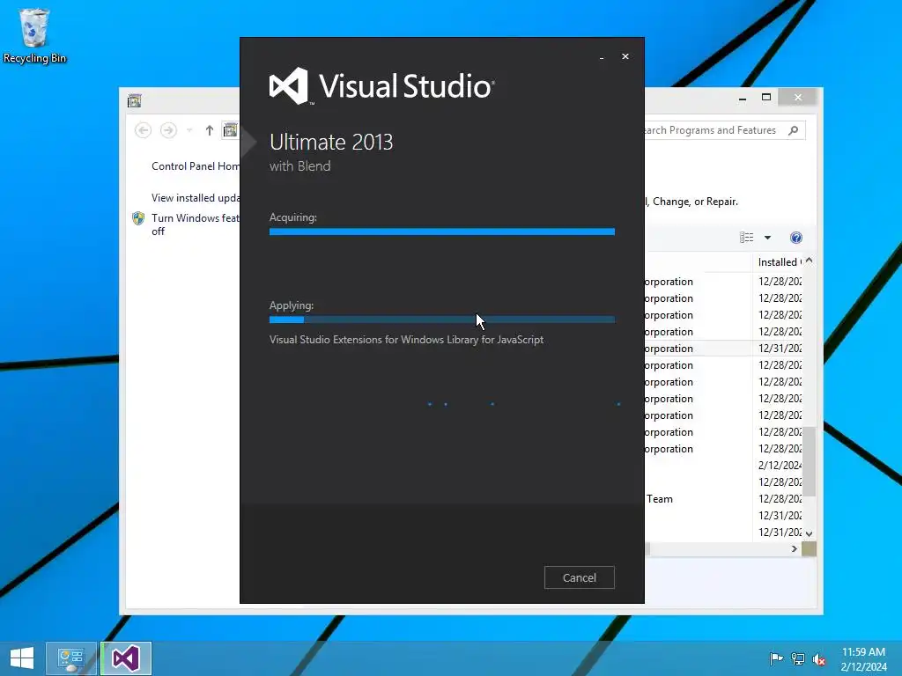Switch to Control Panel taskbar button
This screenshot has width=902, height=676.
(70, 658)
